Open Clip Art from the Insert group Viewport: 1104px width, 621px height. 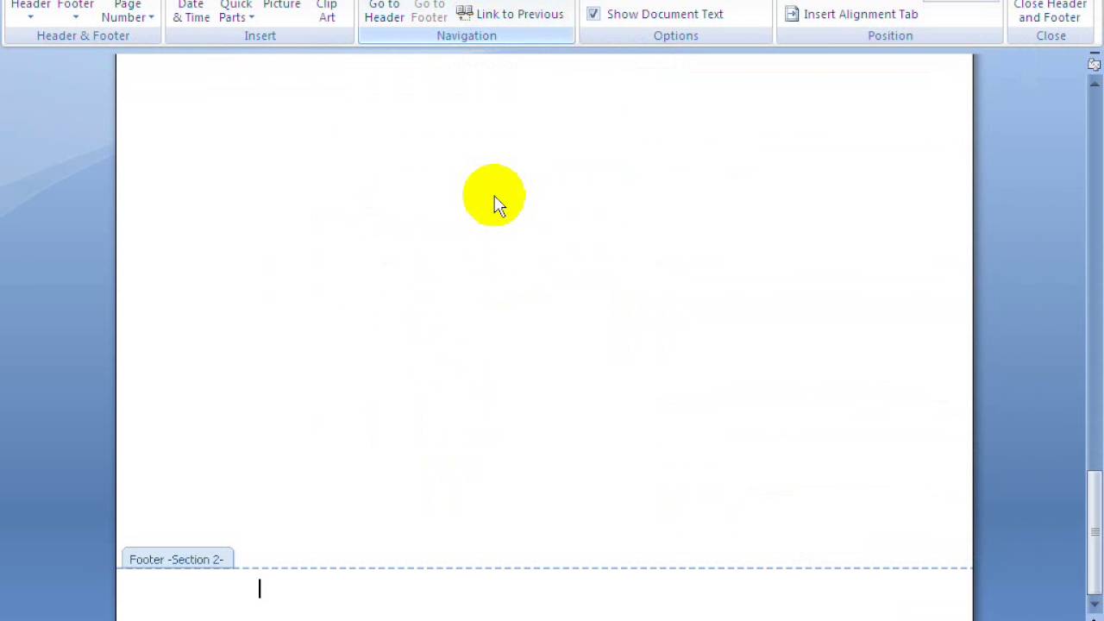tap(327, 10)
